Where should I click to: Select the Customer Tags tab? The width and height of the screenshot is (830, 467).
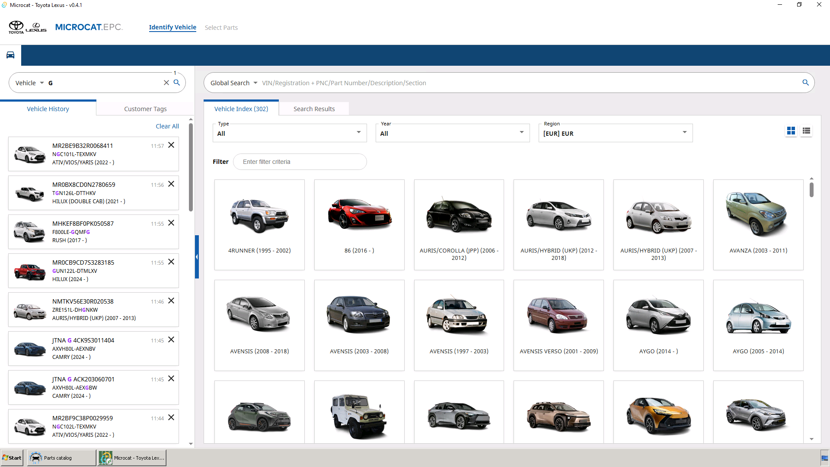click(145, 109)
